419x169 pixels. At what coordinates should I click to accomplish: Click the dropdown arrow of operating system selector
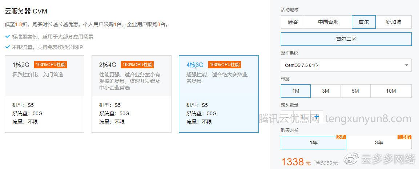[x=406, y=65]
